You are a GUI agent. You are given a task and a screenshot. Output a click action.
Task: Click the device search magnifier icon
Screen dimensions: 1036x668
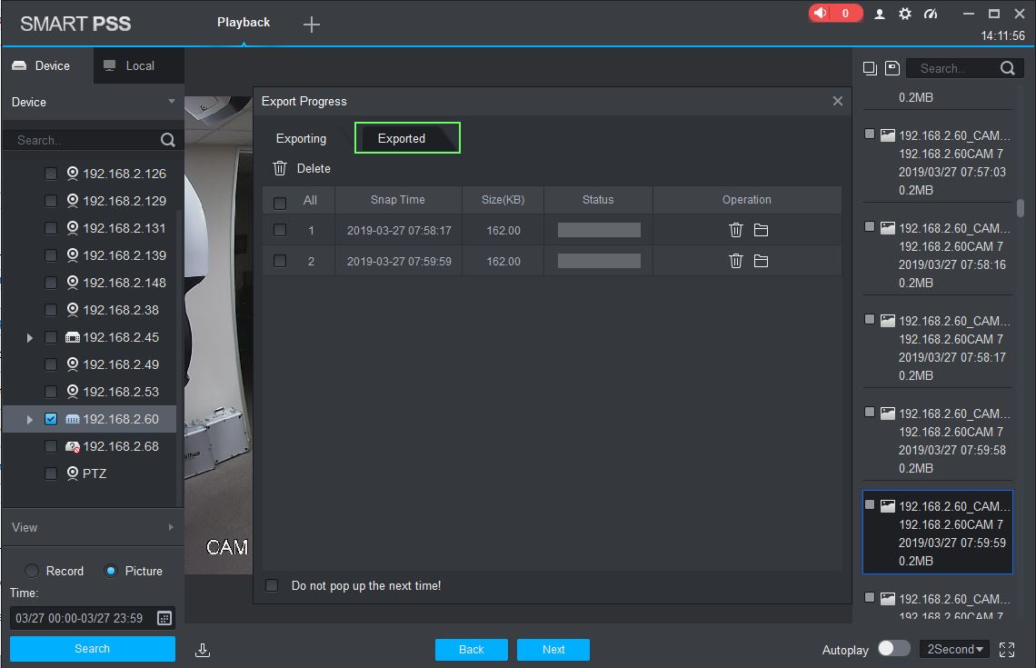168,140
